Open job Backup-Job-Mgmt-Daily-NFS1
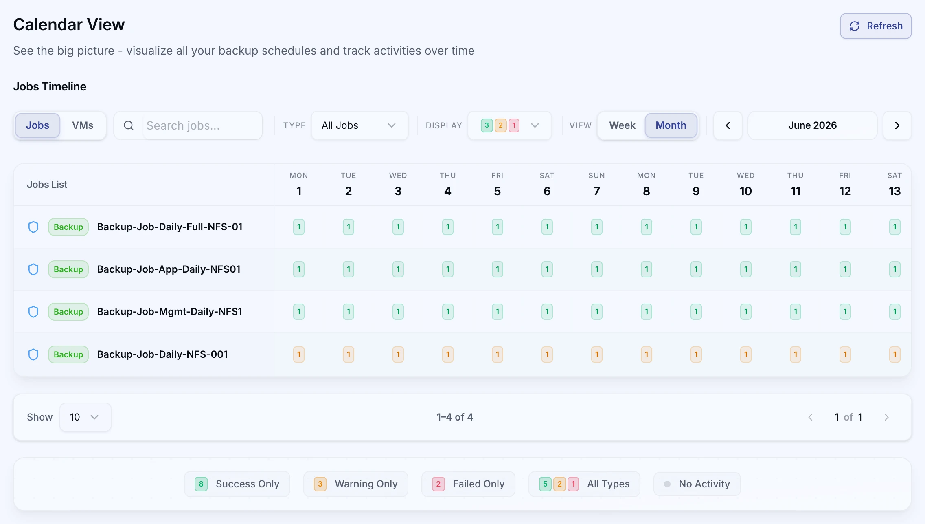Viewport: 925px width, 524px height. [169, 312]
